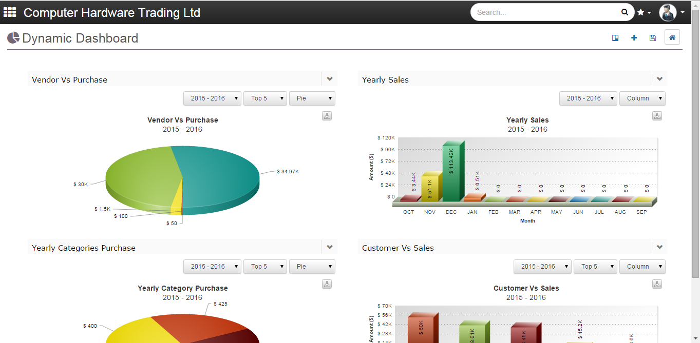Open Yearly Categories Purchase year dropdown

pos(212,267)
